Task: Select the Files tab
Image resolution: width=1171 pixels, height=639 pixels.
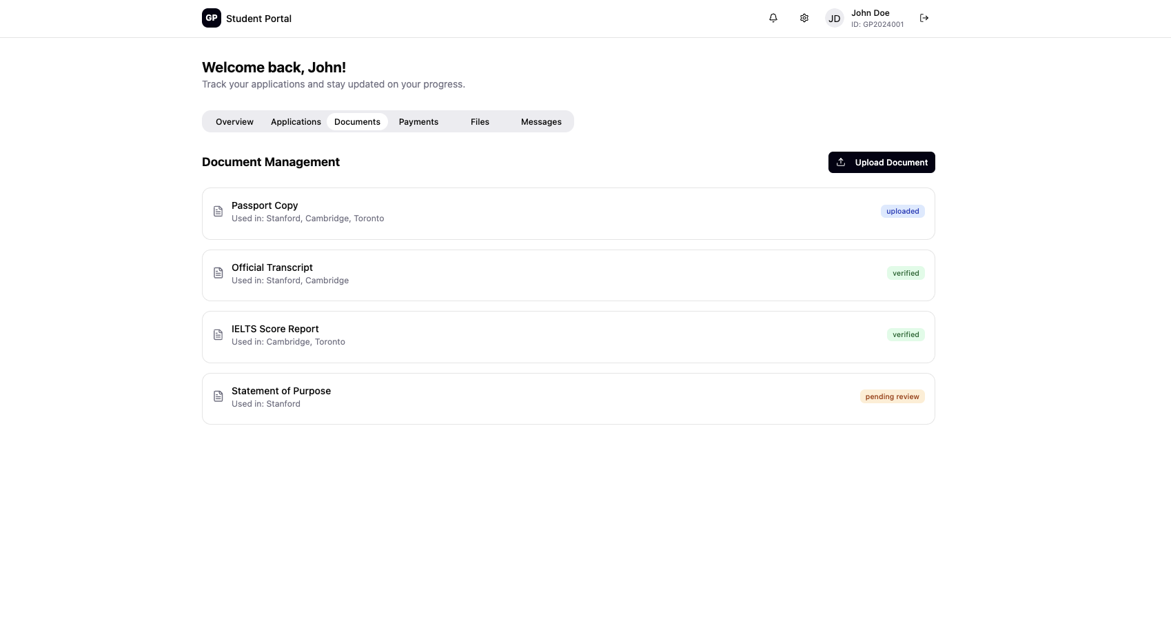Action: click(480, 122)
